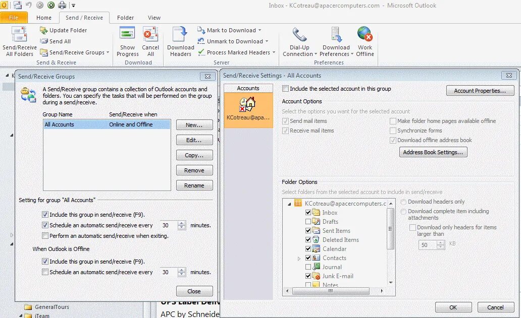Click online send/receive minutes input field
This screenshot has height=318, width=521.
(169, 225)
